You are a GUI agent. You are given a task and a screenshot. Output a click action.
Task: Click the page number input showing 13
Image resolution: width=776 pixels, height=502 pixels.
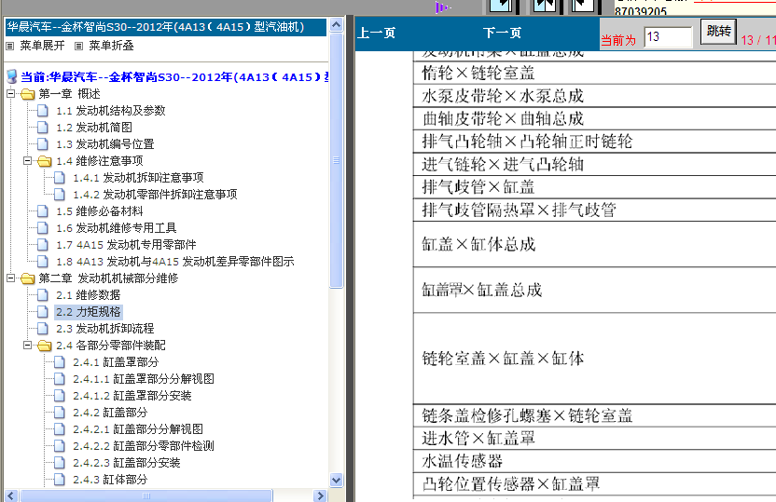(x=668, y=36)
